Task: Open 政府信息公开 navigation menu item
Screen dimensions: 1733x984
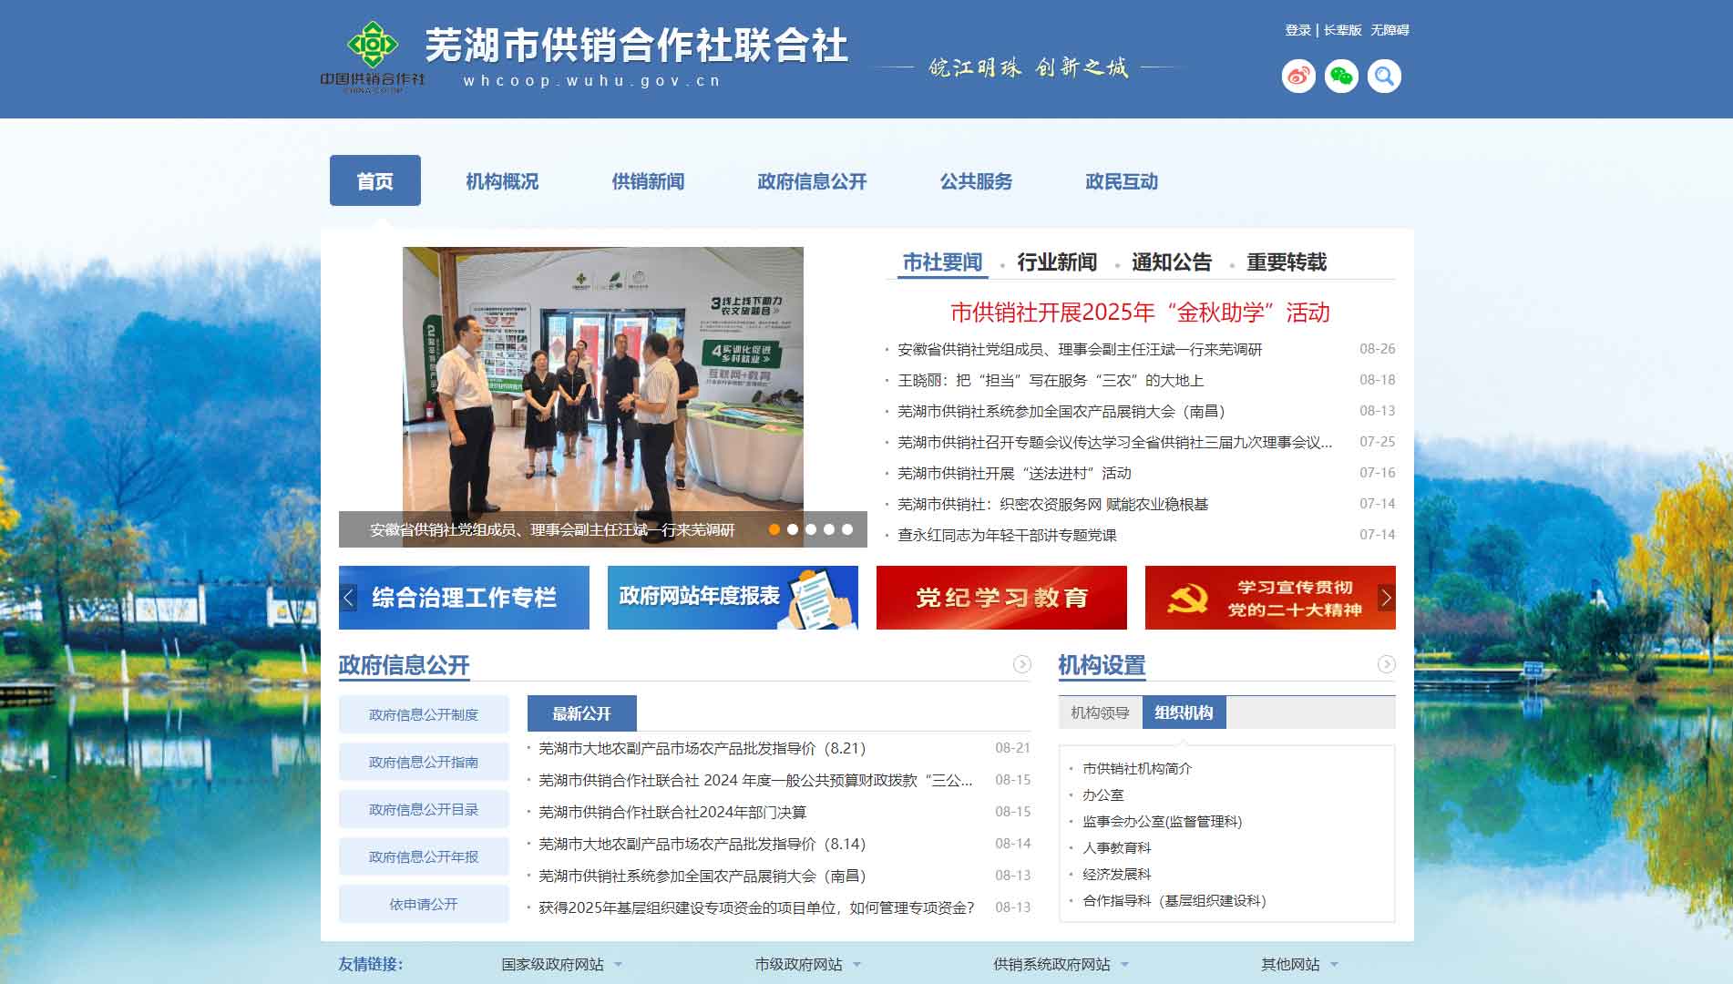Action: pyautogui.click(x=812, y=181)
